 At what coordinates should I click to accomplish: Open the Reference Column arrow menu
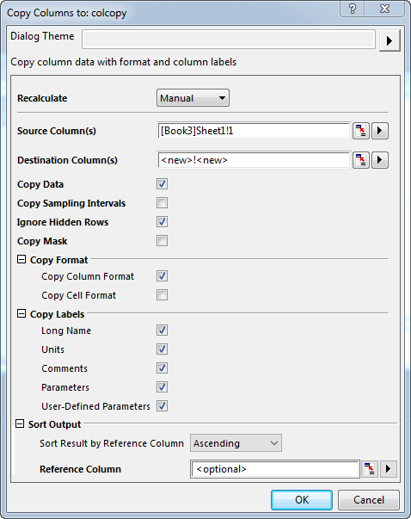[x=388, y=469]
